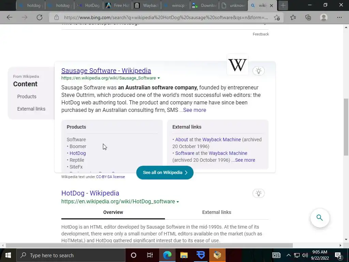Open the news and interests tray icon

(276, 255)
